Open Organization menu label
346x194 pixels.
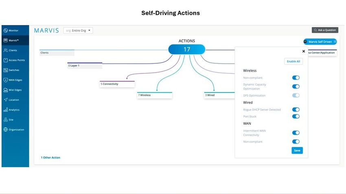tap(17, 129)
